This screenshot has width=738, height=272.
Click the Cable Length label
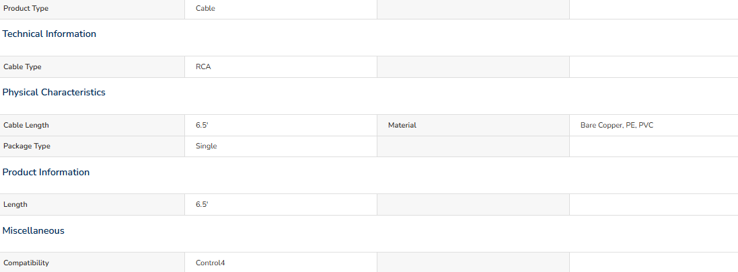tap(26, 126)
